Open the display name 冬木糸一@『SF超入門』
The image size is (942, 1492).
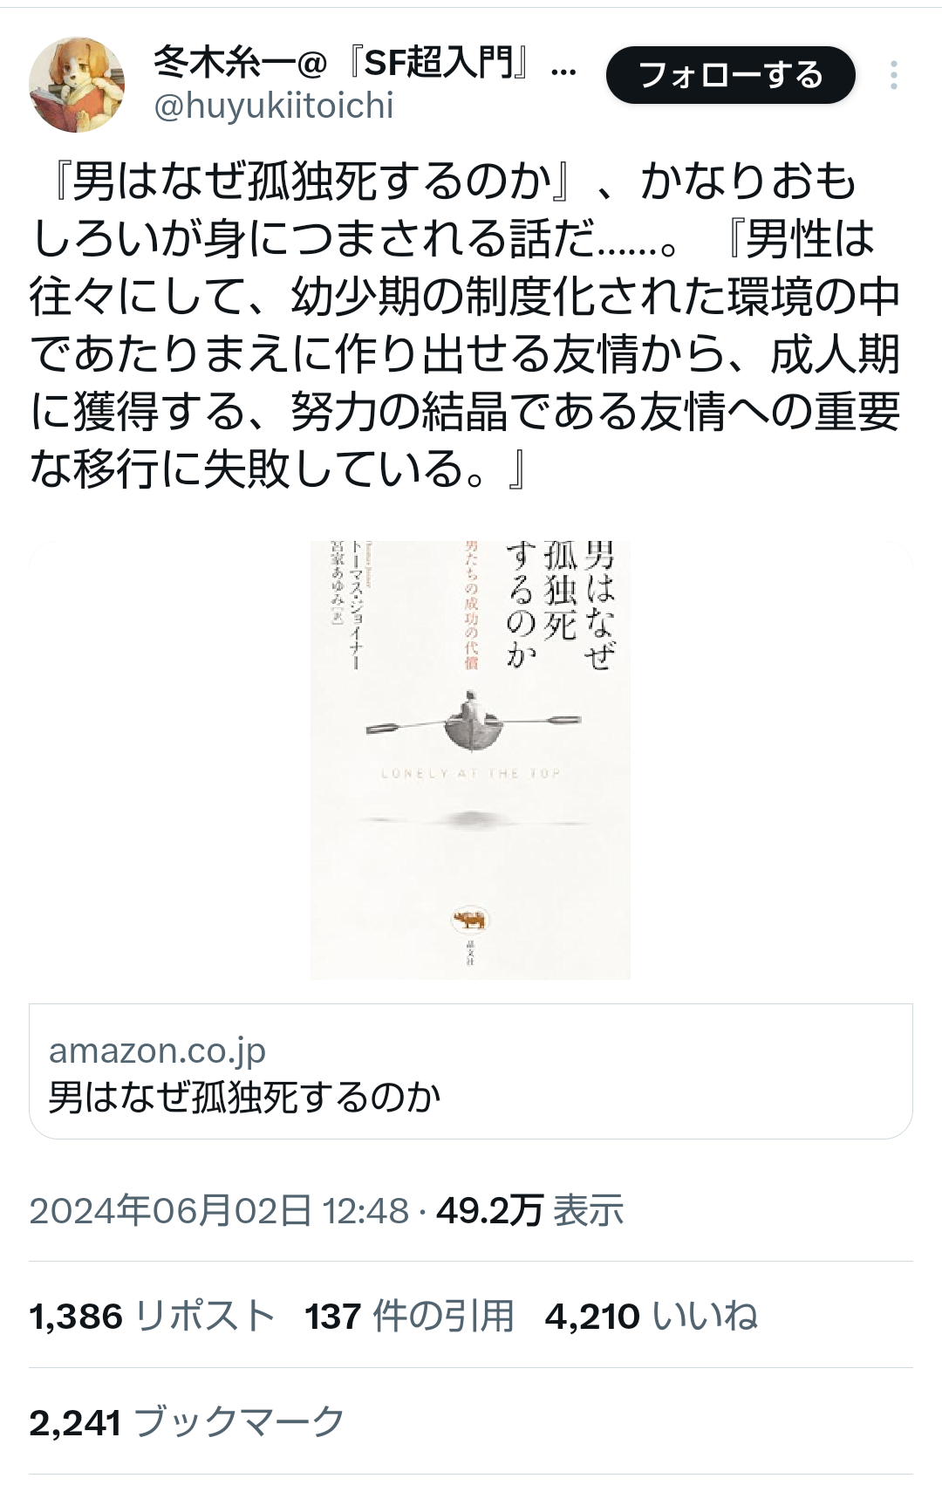click(x=365, y=62)
